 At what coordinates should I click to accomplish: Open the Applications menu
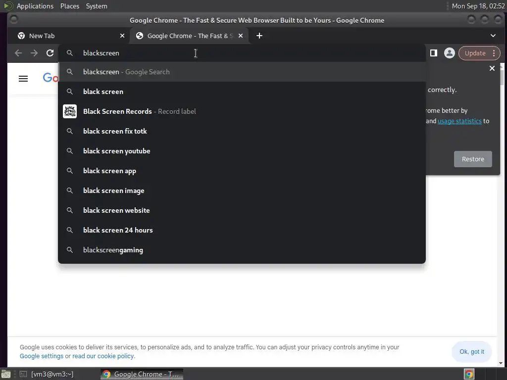[x=35, y=6]
